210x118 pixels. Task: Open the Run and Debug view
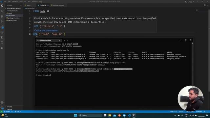click(2, 22)
